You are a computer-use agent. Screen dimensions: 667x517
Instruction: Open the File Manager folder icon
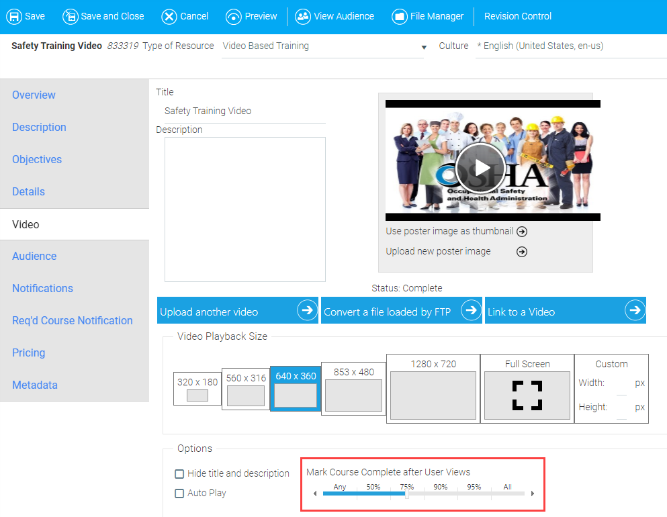400,16
